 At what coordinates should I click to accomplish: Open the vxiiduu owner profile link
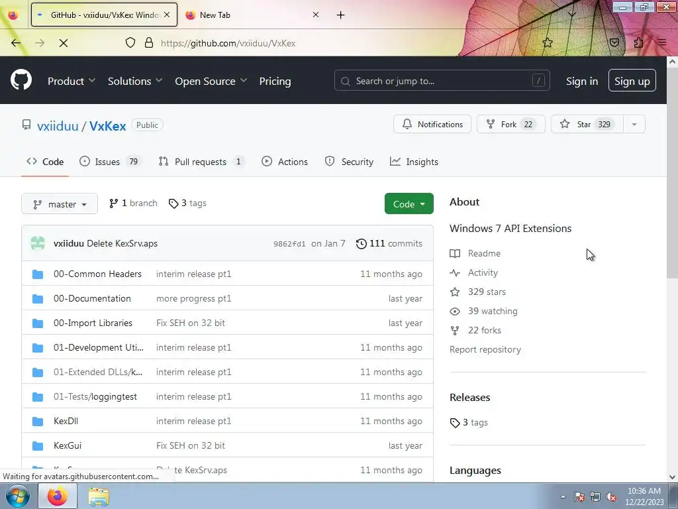[58, 126]
